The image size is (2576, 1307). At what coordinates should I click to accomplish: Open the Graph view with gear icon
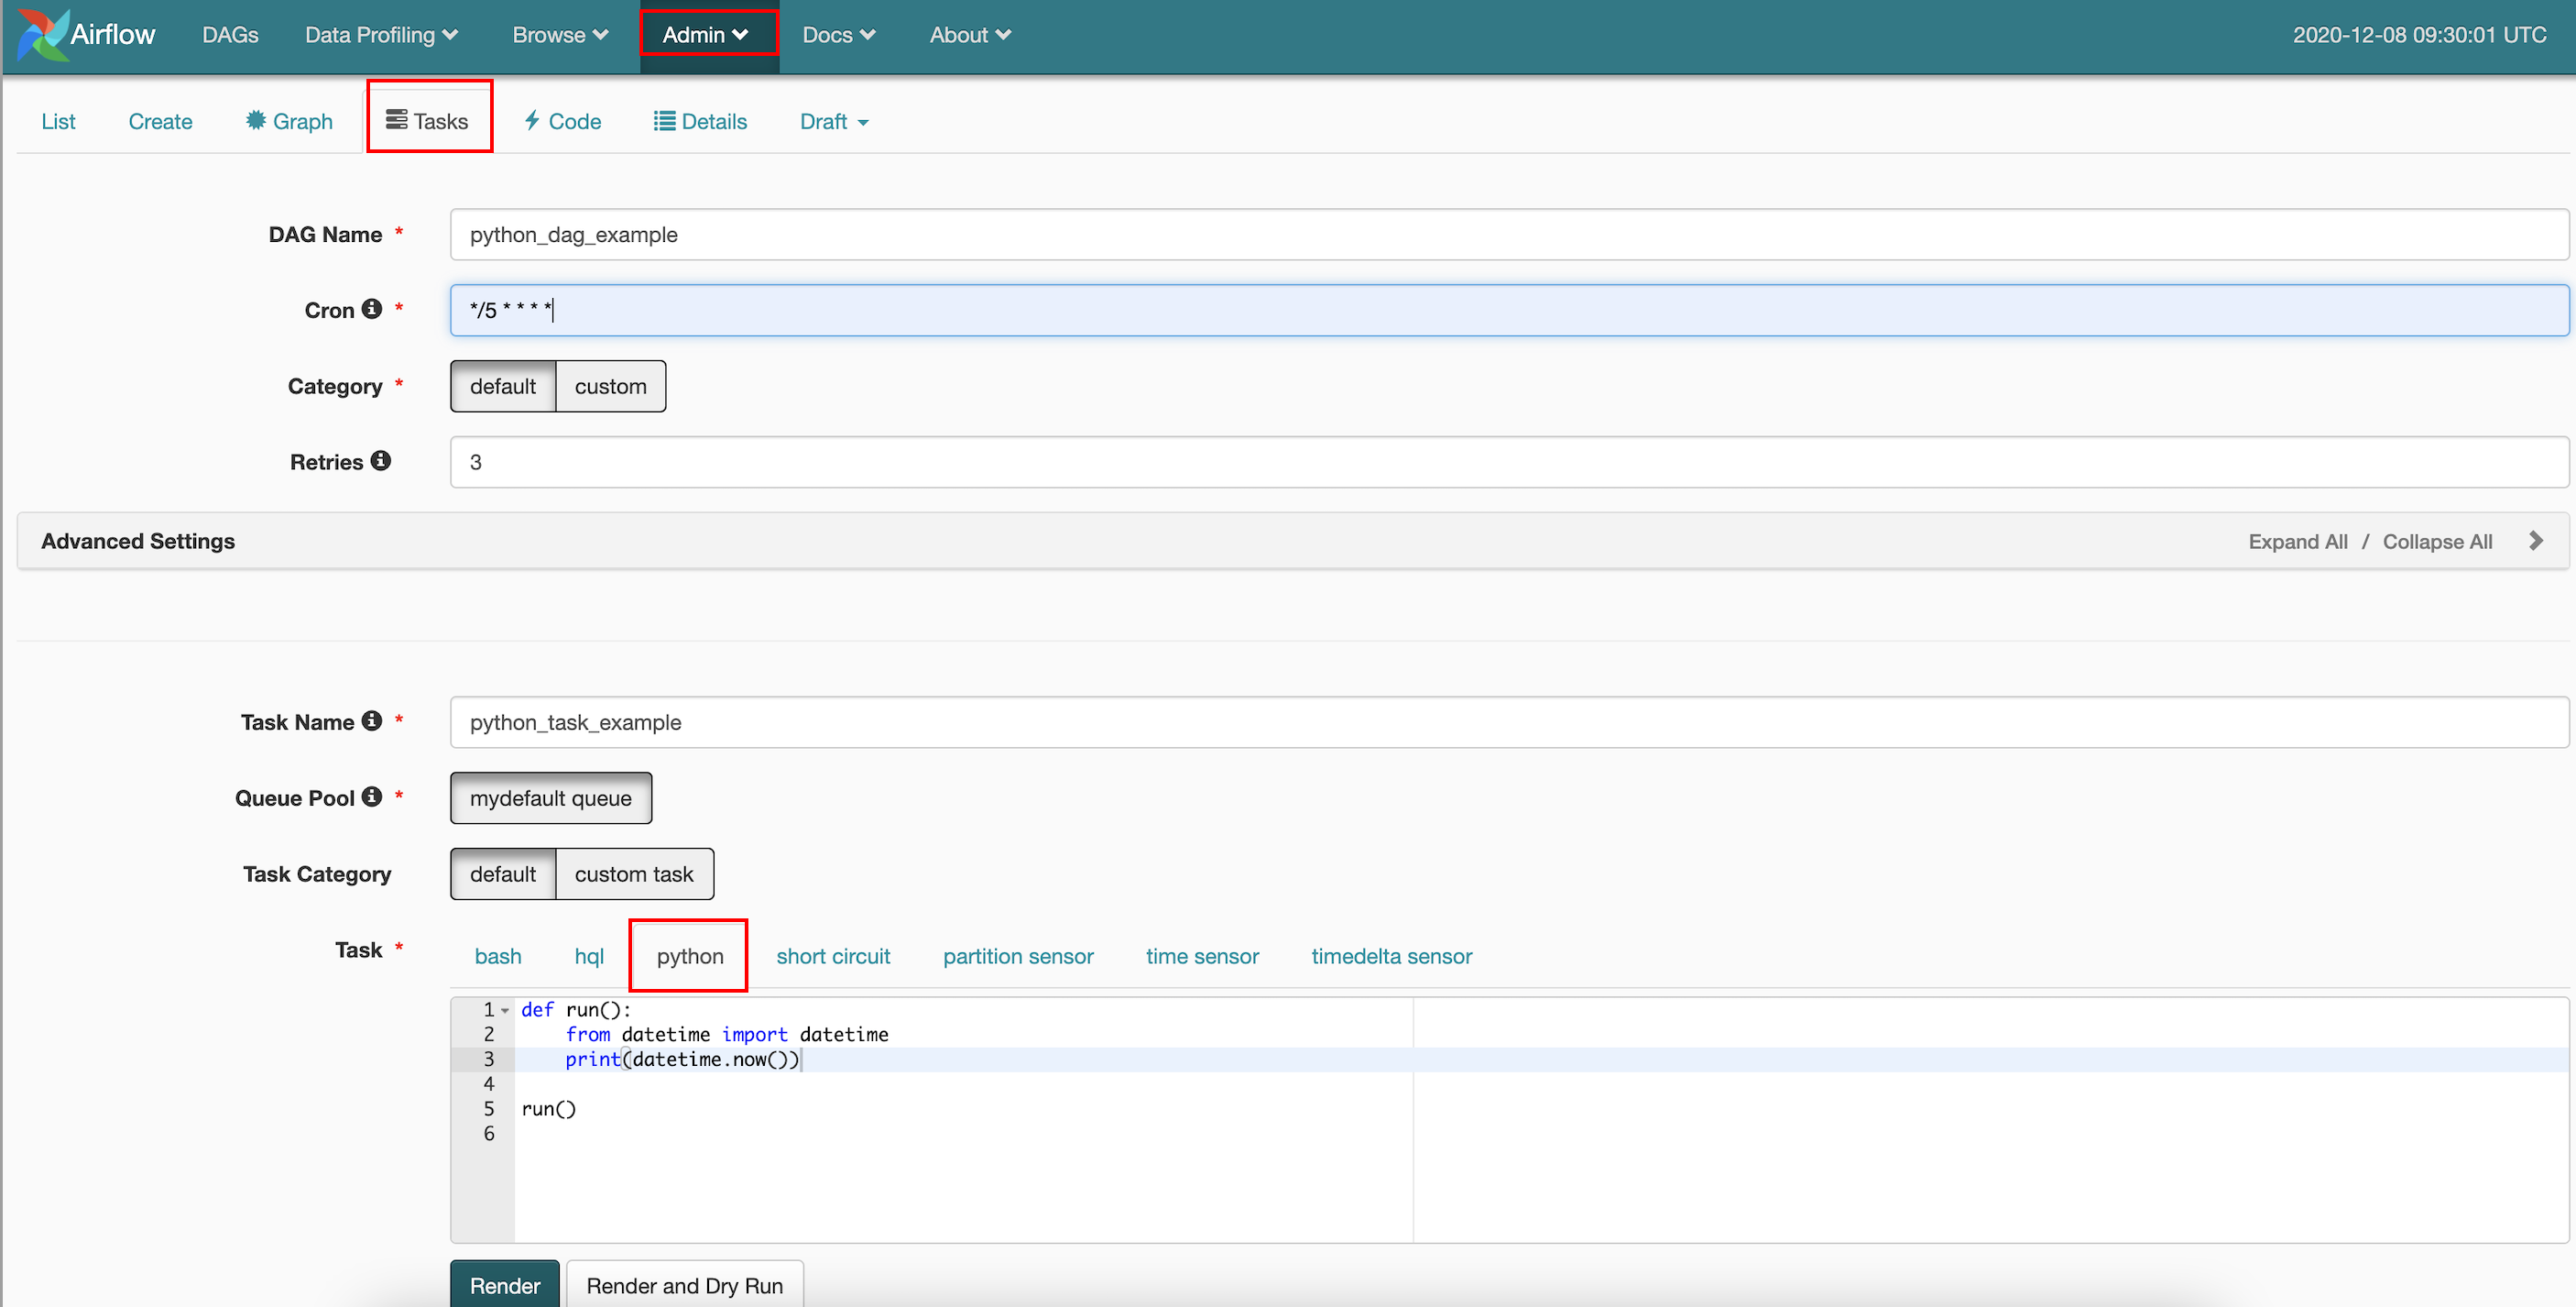click(x=289, y=121)
